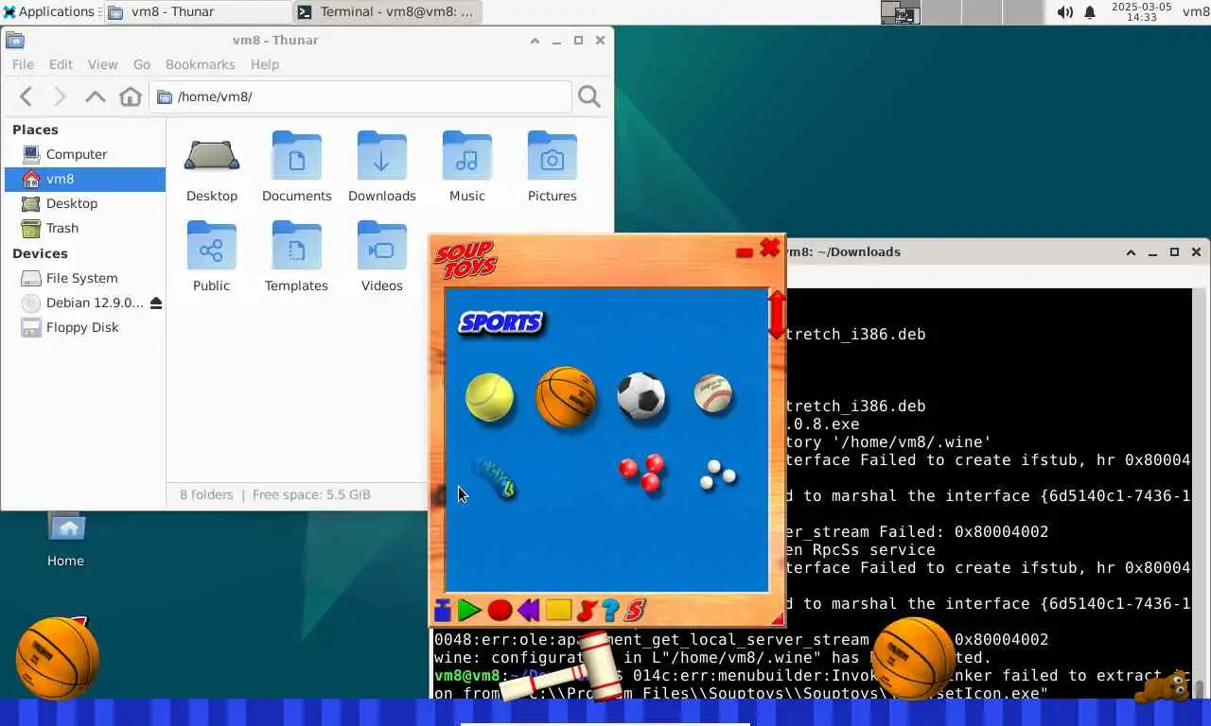The image size is (1211, 726).
Task: Select the Documents folder
Action: click(x=297, y=168)
